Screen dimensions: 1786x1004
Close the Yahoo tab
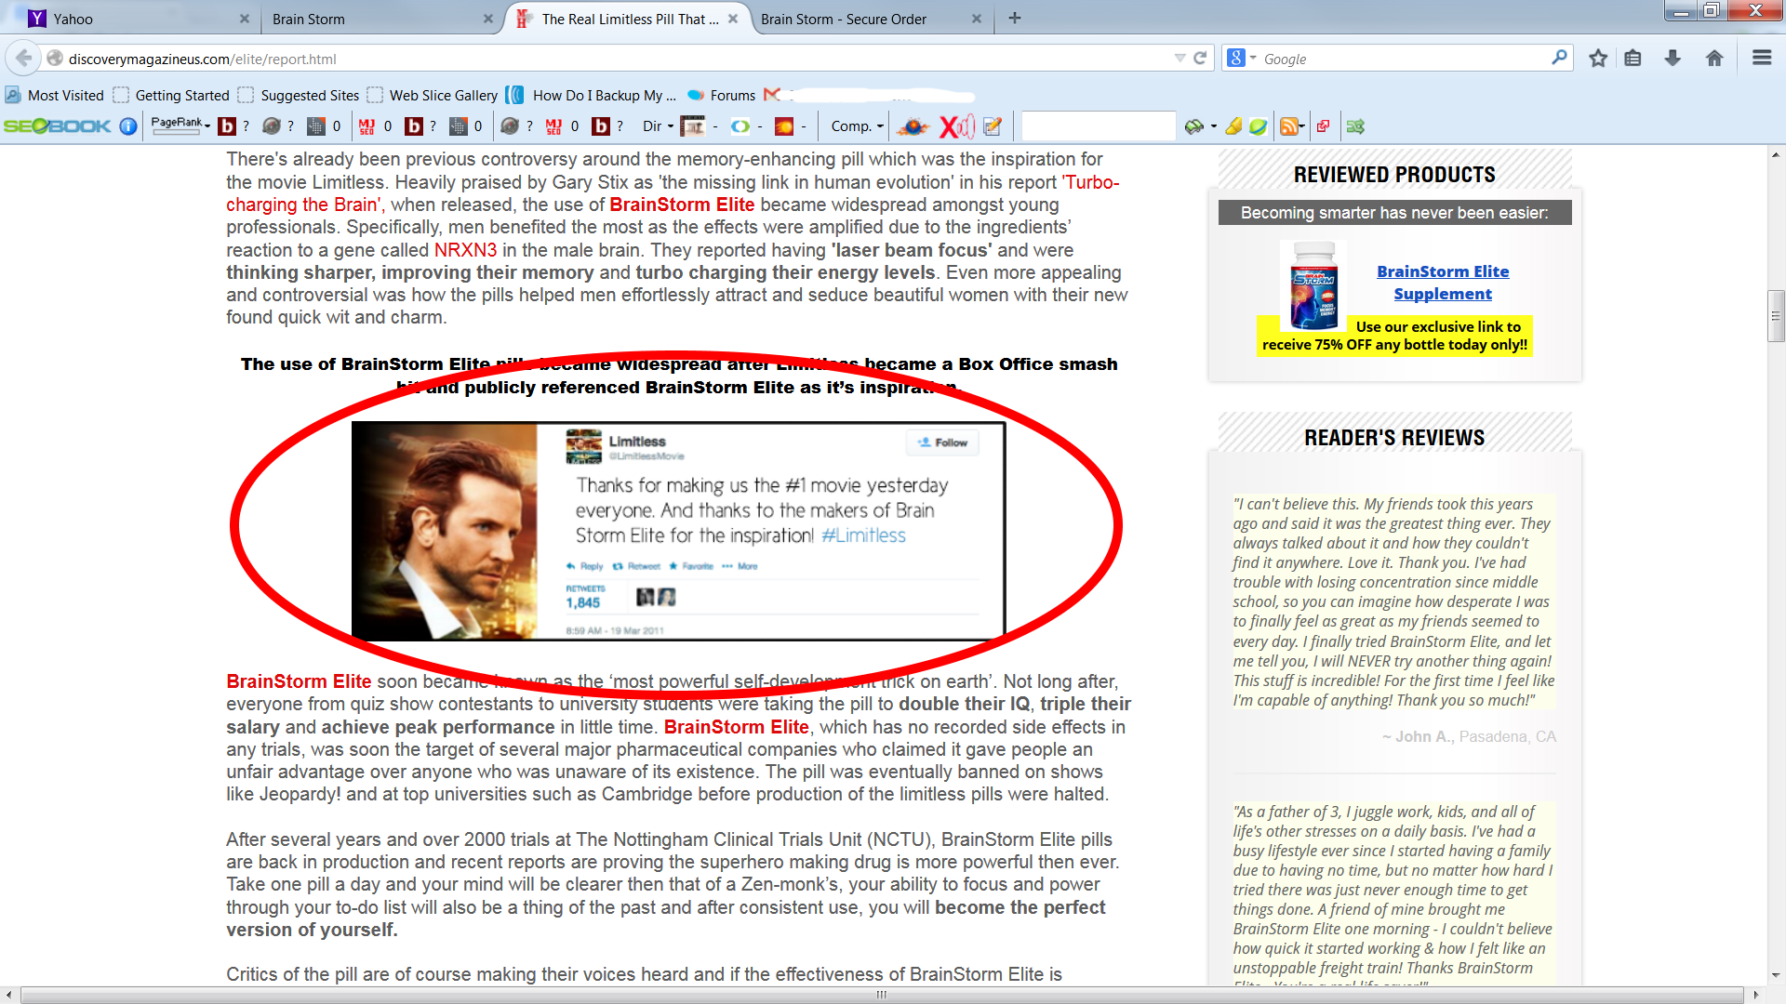[x=245, y=19]
